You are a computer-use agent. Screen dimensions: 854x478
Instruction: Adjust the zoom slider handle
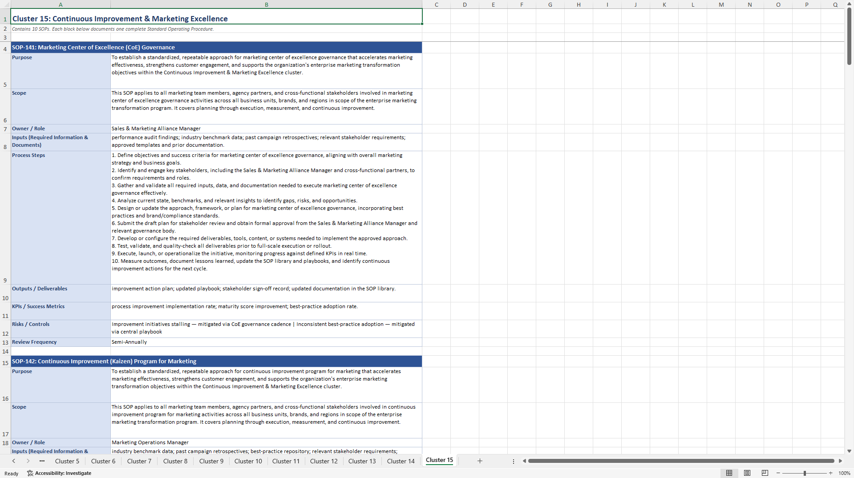coord(805,473)
